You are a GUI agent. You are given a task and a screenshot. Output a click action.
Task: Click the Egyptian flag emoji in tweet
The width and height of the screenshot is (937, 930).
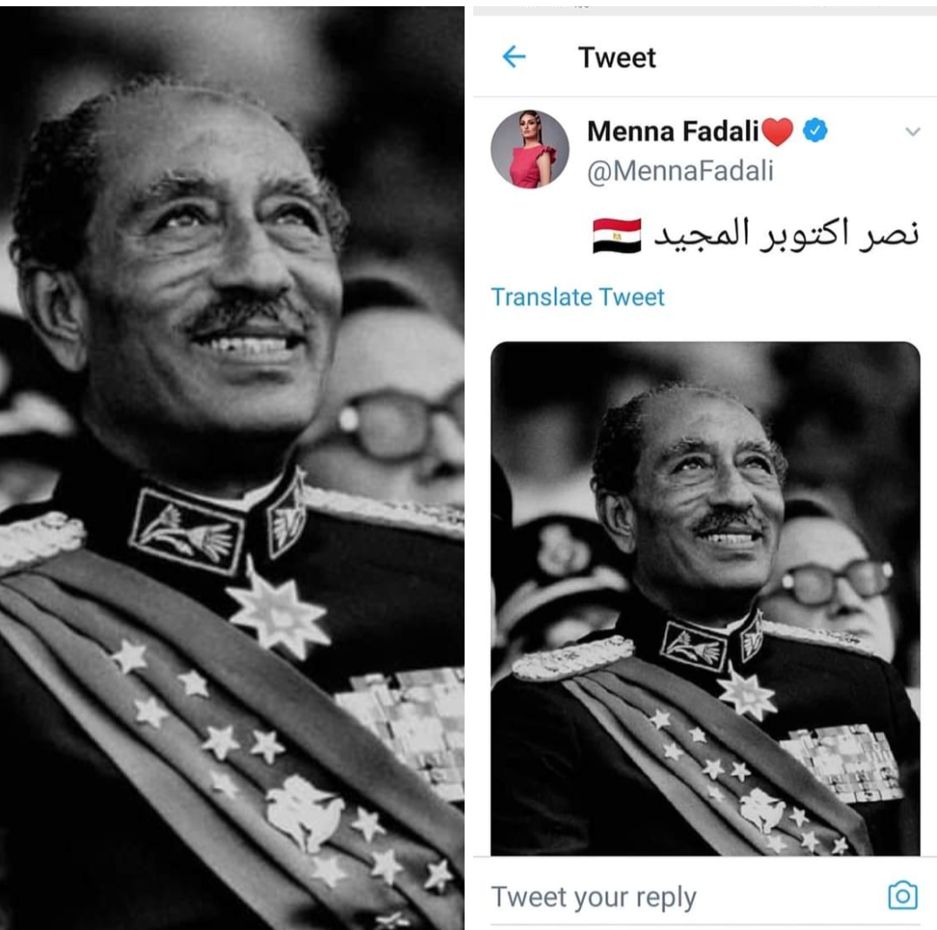[x=617, y=235]
